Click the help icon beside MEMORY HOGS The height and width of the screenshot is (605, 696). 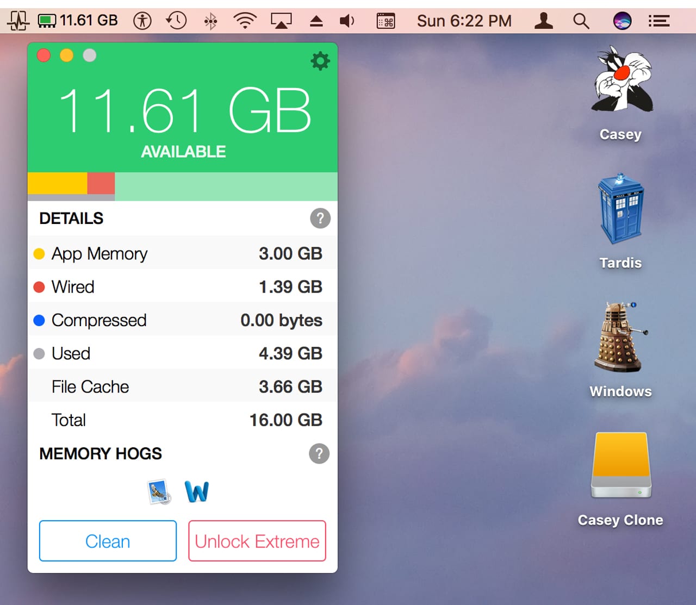click(319, 453)
